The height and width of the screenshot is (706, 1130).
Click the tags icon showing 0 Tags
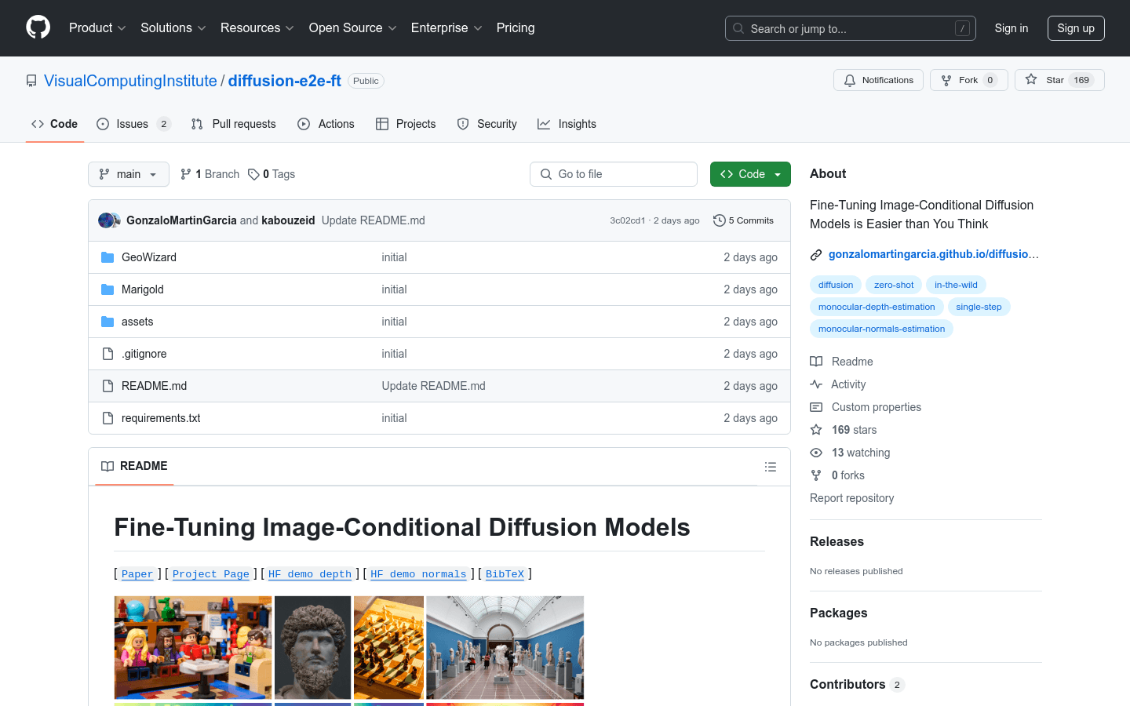(253, 174)
